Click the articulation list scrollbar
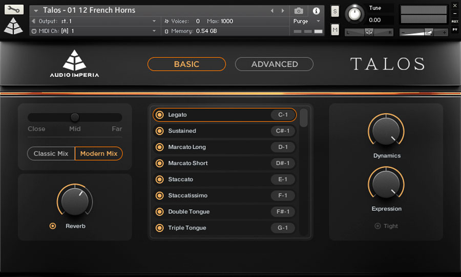This screenshot has height=277, width=461. tap(304, 118)
